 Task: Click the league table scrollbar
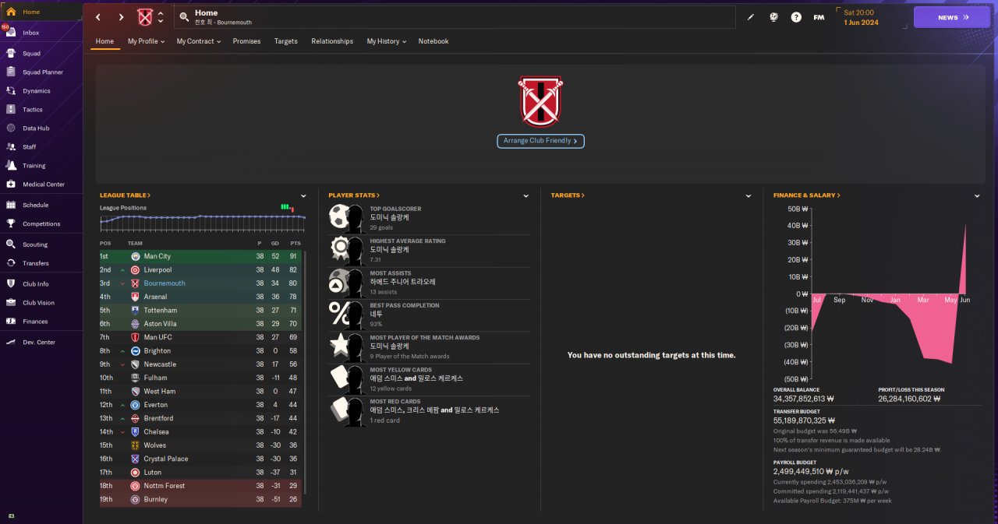click(x=304, y=371)
